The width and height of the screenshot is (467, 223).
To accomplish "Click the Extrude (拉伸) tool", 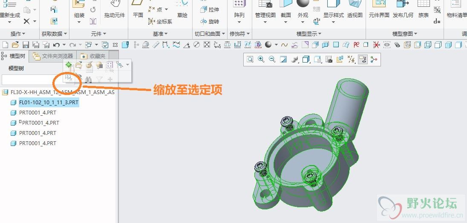I will click(210, 9).
